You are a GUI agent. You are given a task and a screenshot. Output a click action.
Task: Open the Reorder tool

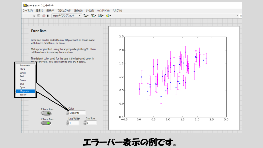(x=108, y=16)
